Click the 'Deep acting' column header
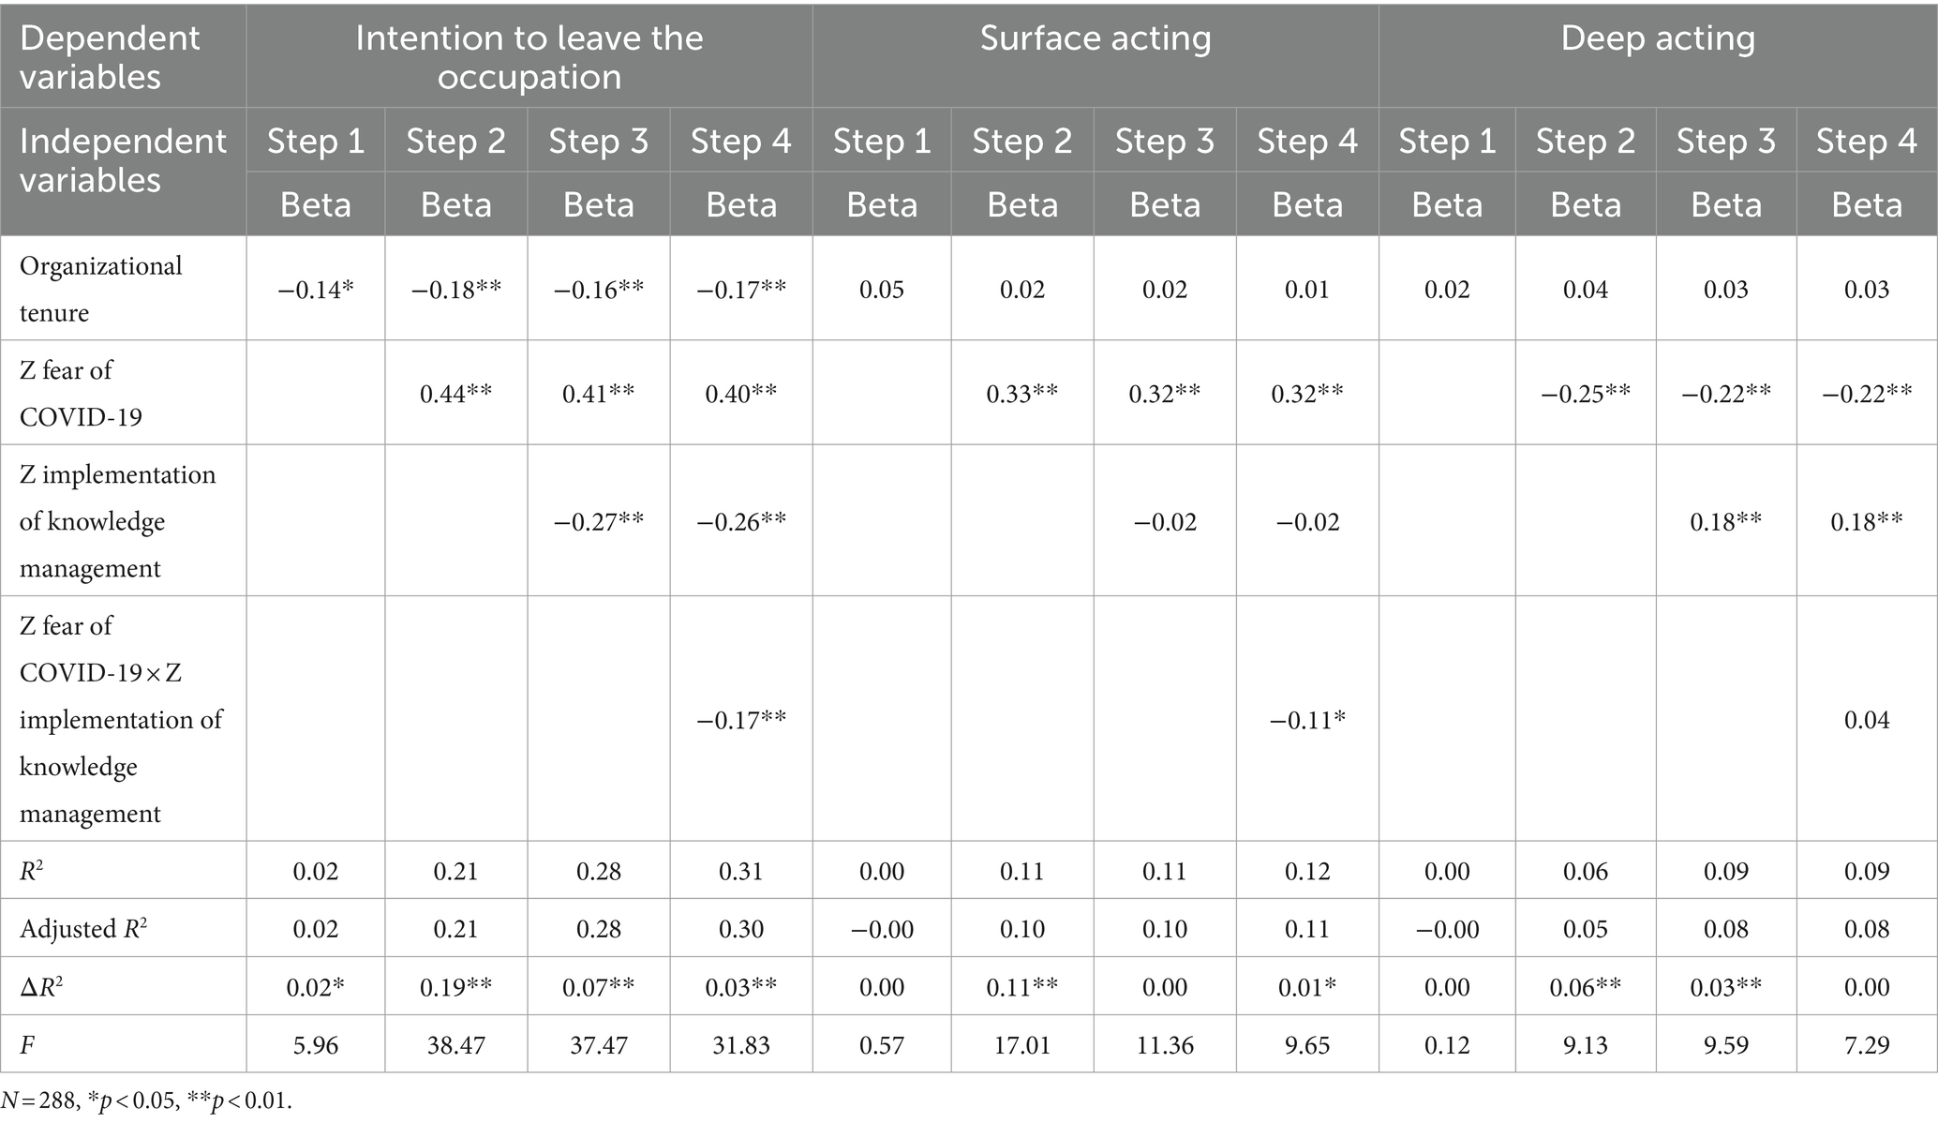Screen dimensions: 1938x1123 (x=1658, y=38)
